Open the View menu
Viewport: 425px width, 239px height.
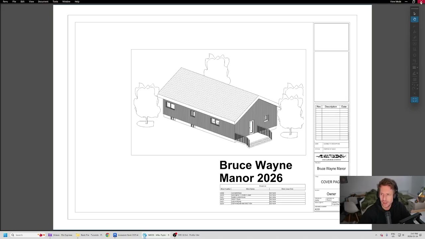(31, 2)
